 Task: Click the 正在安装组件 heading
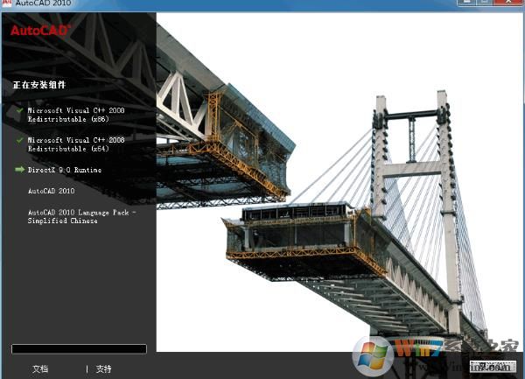[39, 85]
